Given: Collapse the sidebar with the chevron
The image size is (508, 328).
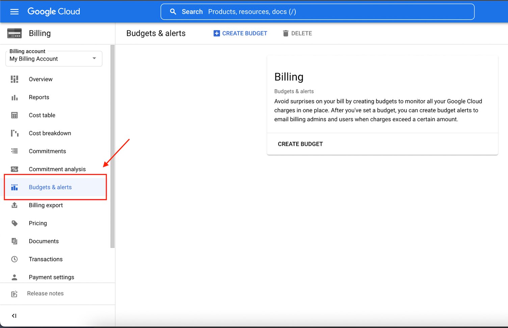Looking at the screenshot, I should (14, 316).
